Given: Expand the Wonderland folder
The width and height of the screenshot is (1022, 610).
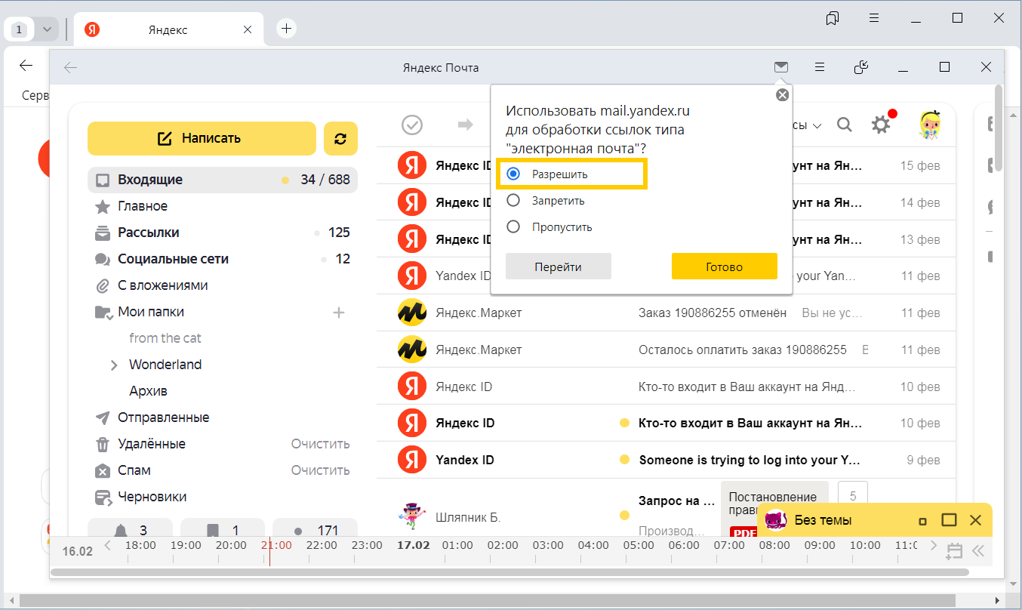Looking at the screenshot, I should coord(114,365).
